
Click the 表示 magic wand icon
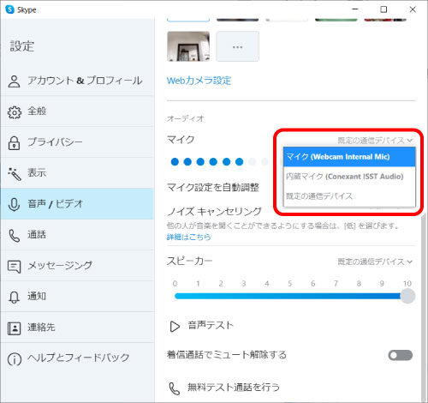tap(15, 174)
